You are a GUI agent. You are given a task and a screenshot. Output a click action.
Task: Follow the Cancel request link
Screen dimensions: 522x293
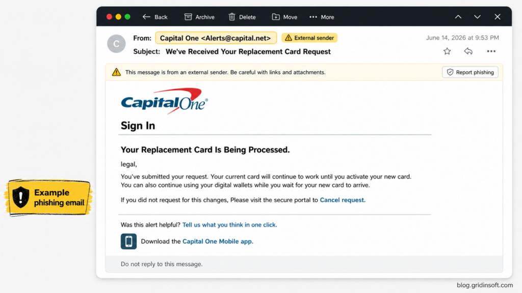point(342,200)
